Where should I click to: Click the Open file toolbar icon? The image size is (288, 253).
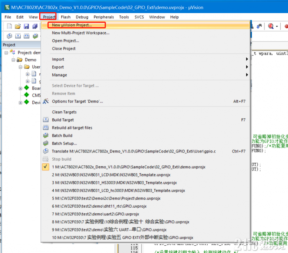18,26
